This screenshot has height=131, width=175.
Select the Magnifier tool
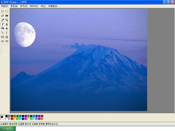[x=7, y=20]
